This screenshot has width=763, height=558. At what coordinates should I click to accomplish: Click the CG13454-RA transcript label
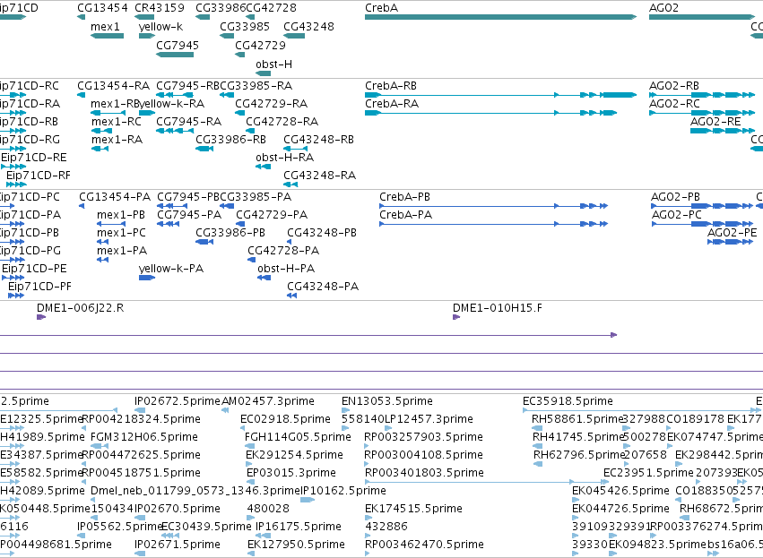[113, 86]
